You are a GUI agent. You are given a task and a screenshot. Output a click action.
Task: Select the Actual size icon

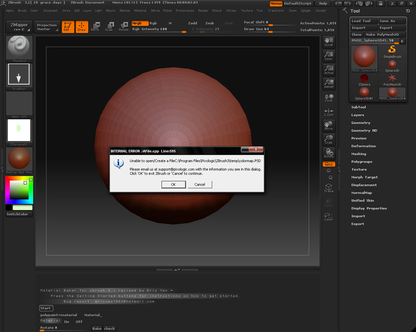click(x=329, y=70)
